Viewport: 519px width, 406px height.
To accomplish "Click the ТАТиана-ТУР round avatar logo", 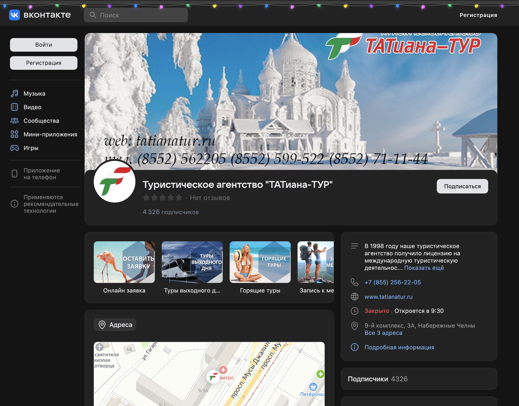I will click(x=115, y=182).
